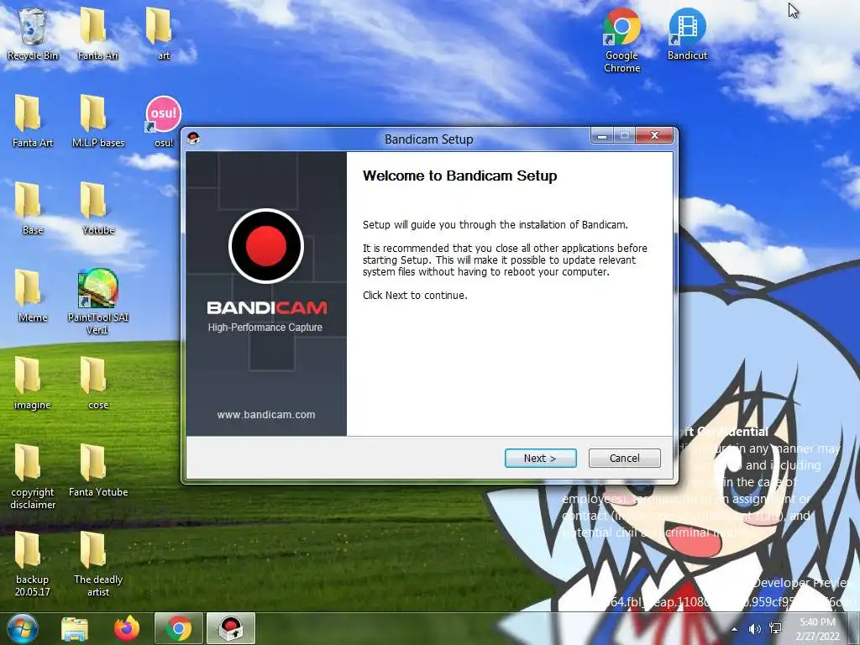Cancel the Bandicam installation
860x645 pixels.
(624, 458)
